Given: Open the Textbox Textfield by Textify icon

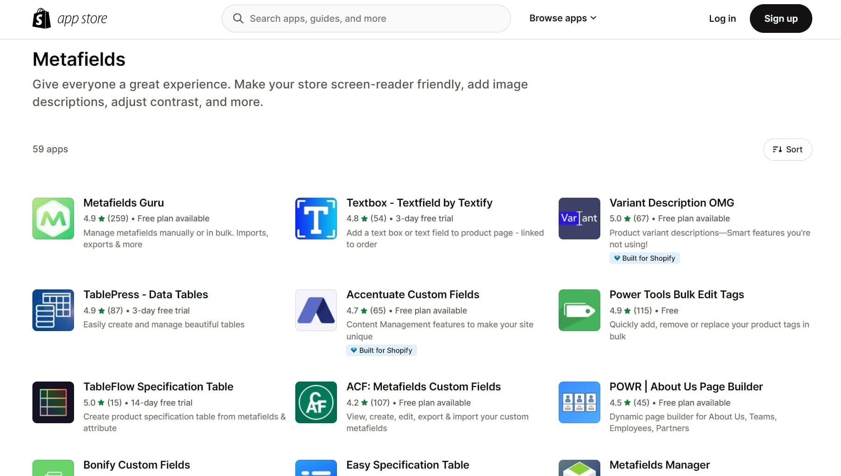Looking at the screenshot, I should coord(316,219).
